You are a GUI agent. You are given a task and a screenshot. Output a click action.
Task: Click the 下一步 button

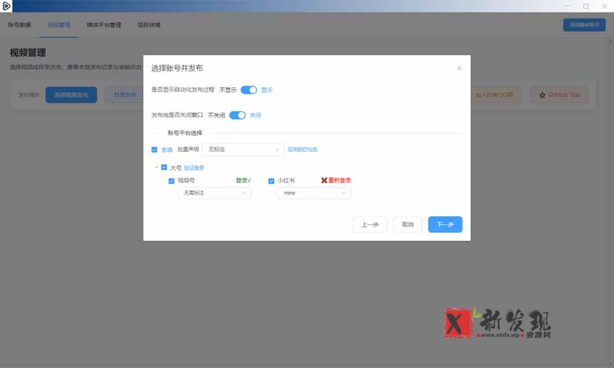point(445,224)
